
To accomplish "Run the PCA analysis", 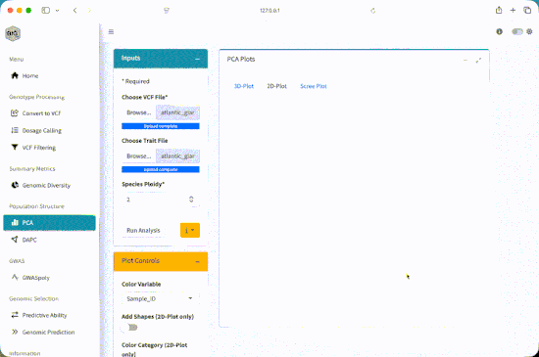I will coord(143,231).
